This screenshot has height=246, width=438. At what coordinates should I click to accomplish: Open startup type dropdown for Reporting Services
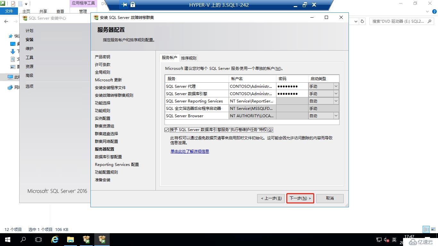[336, 101]
